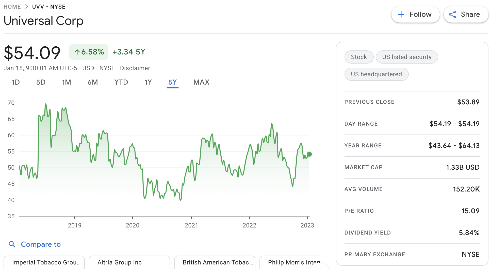
Task: Switch chart to 1M range
Action: pos(67,82)
